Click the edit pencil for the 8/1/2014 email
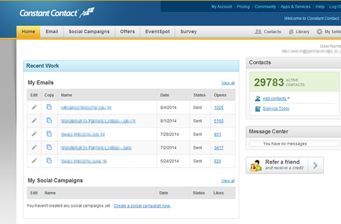This screenshot has height=224, width=341. pyautogui.click(x=34, y=121)
